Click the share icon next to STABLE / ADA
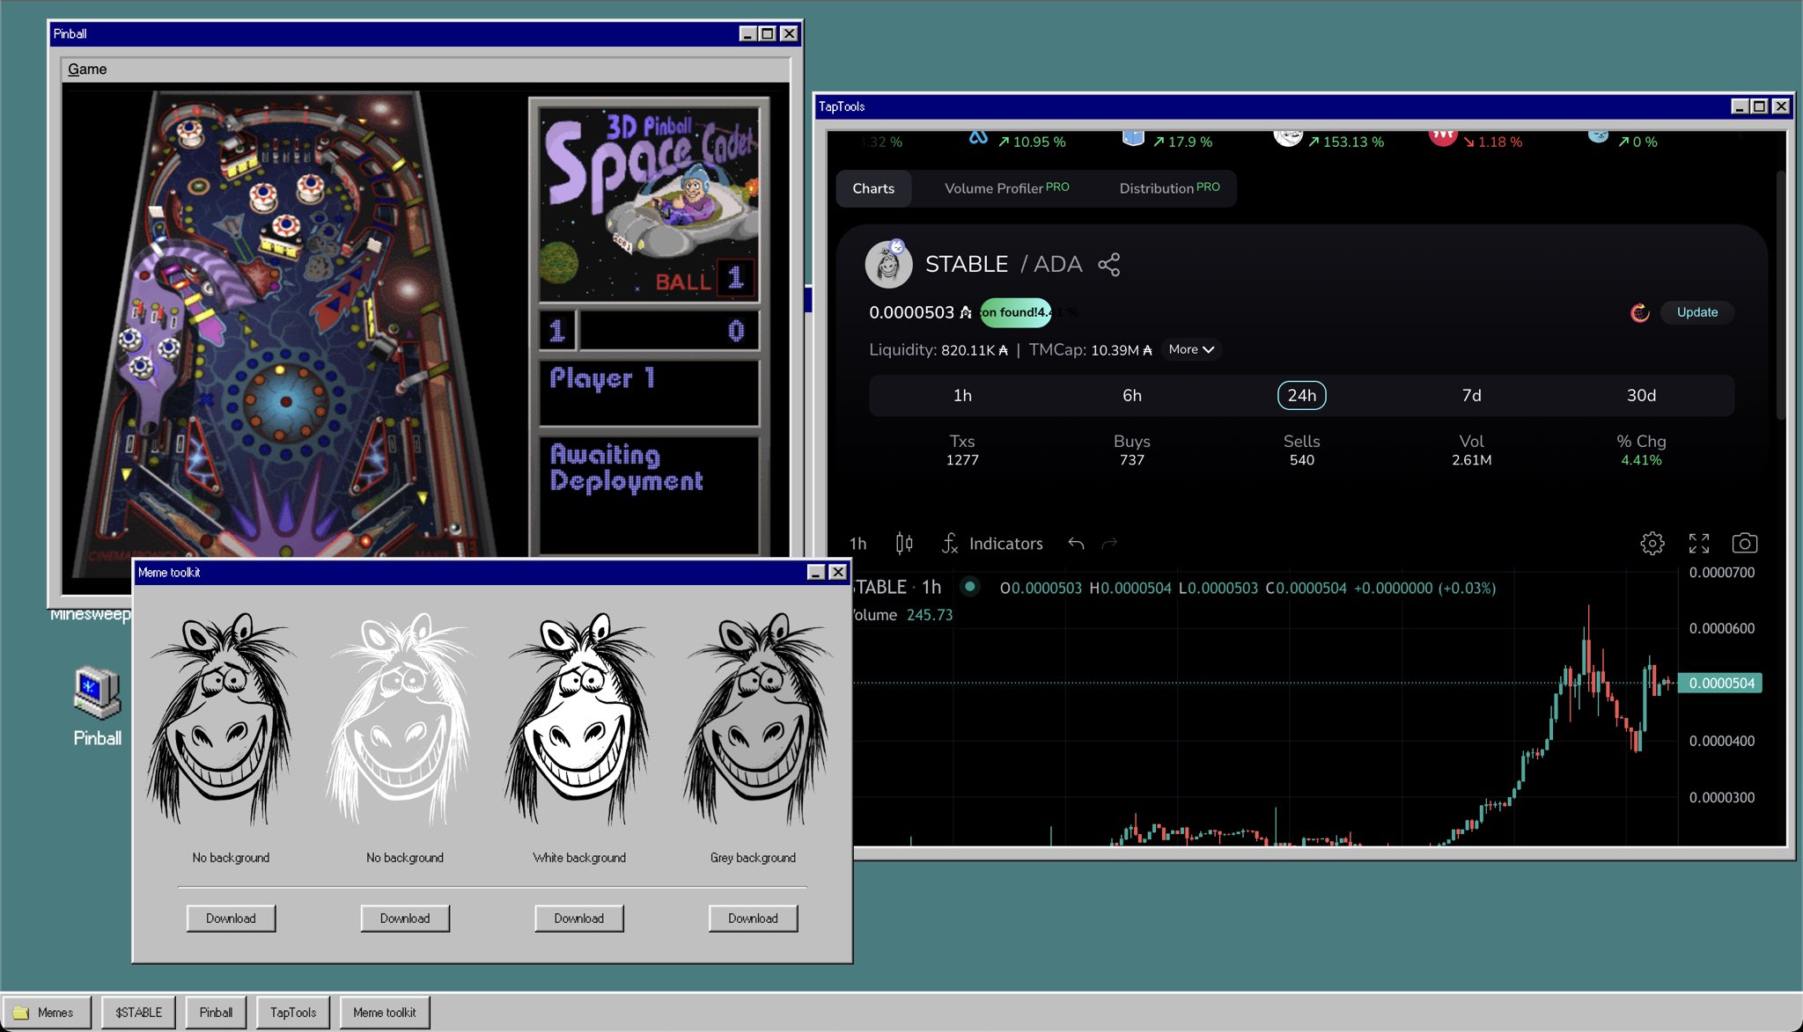The height and width of the screenshot is (1032, 1803). 1108,265
